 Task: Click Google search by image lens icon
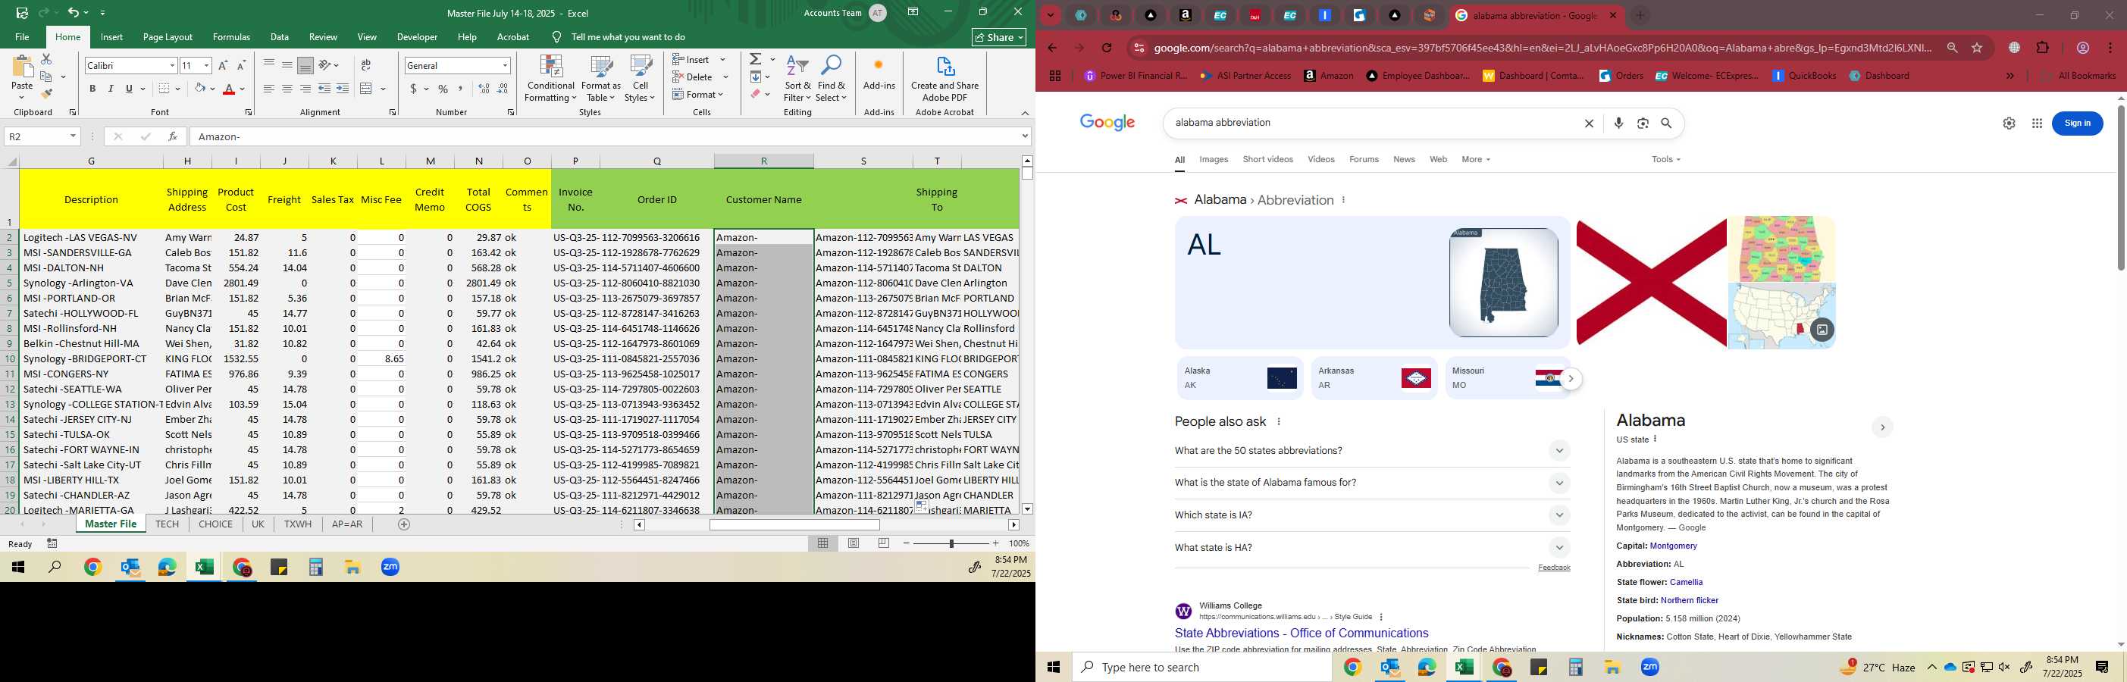[1643, 123]
